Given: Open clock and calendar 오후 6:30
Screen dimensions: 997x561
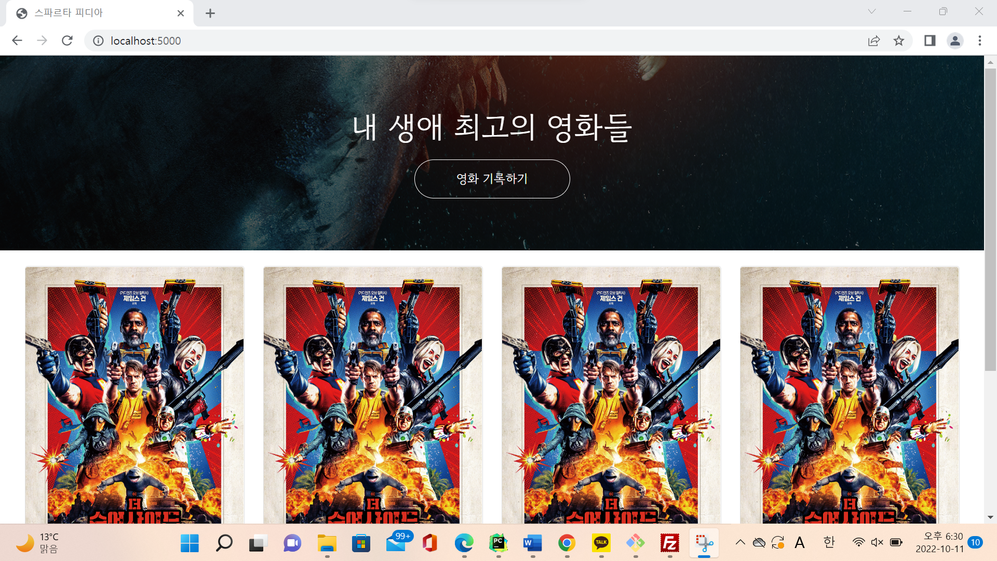Looking at the screenshot, I should pyautogui.click(x=939, y=543).
